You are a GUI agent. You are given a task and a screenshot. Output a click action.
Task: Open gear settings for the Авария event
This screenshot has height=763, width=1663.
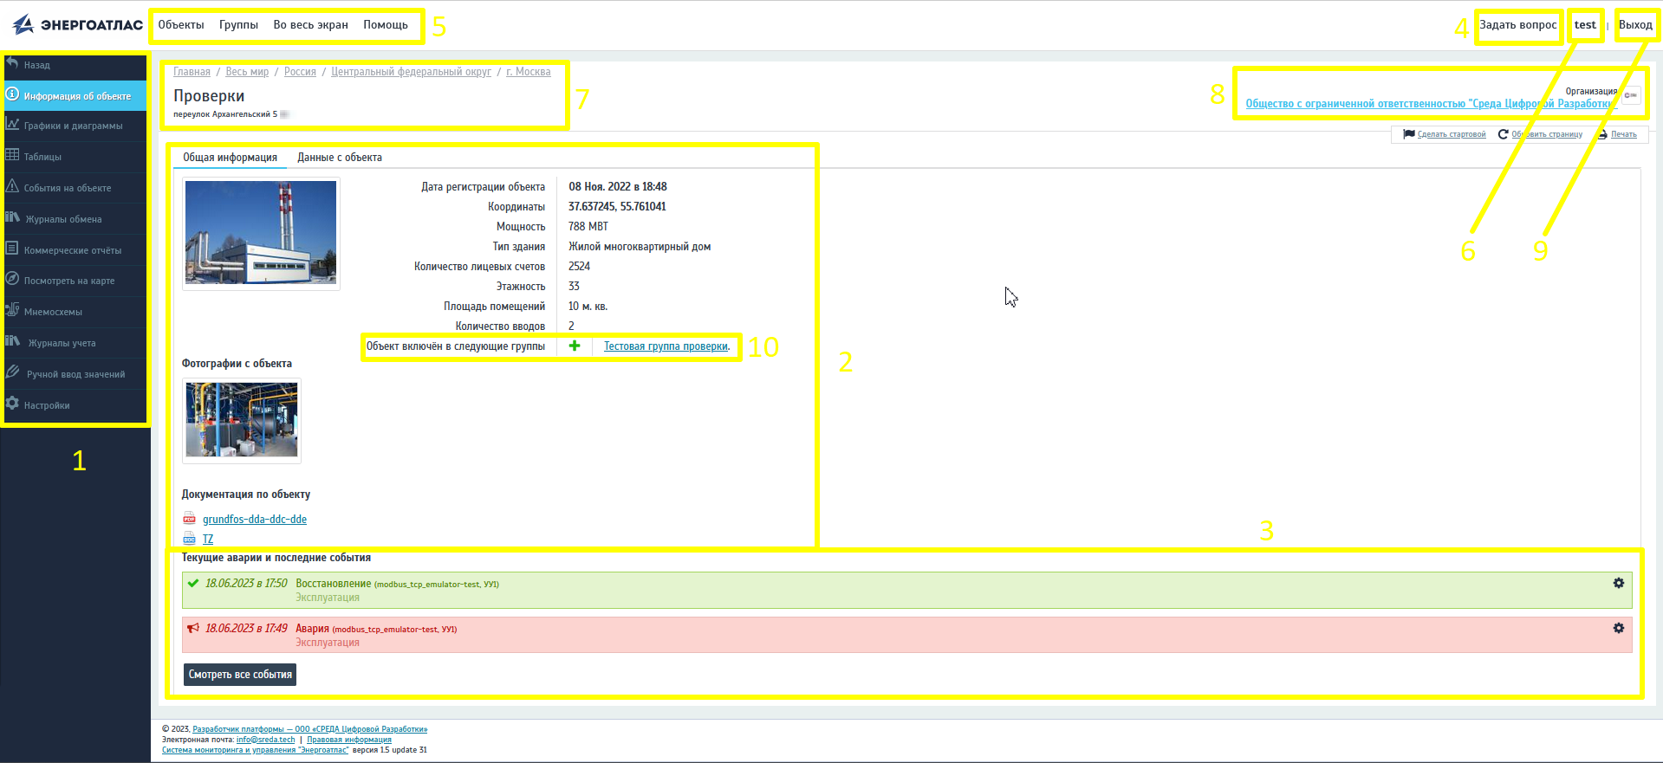point(1618,629)
